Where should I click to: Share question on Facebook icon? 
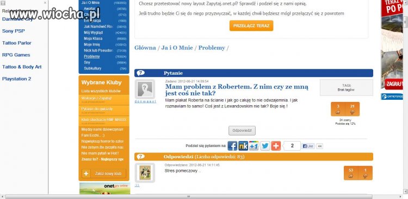point(232,146)
